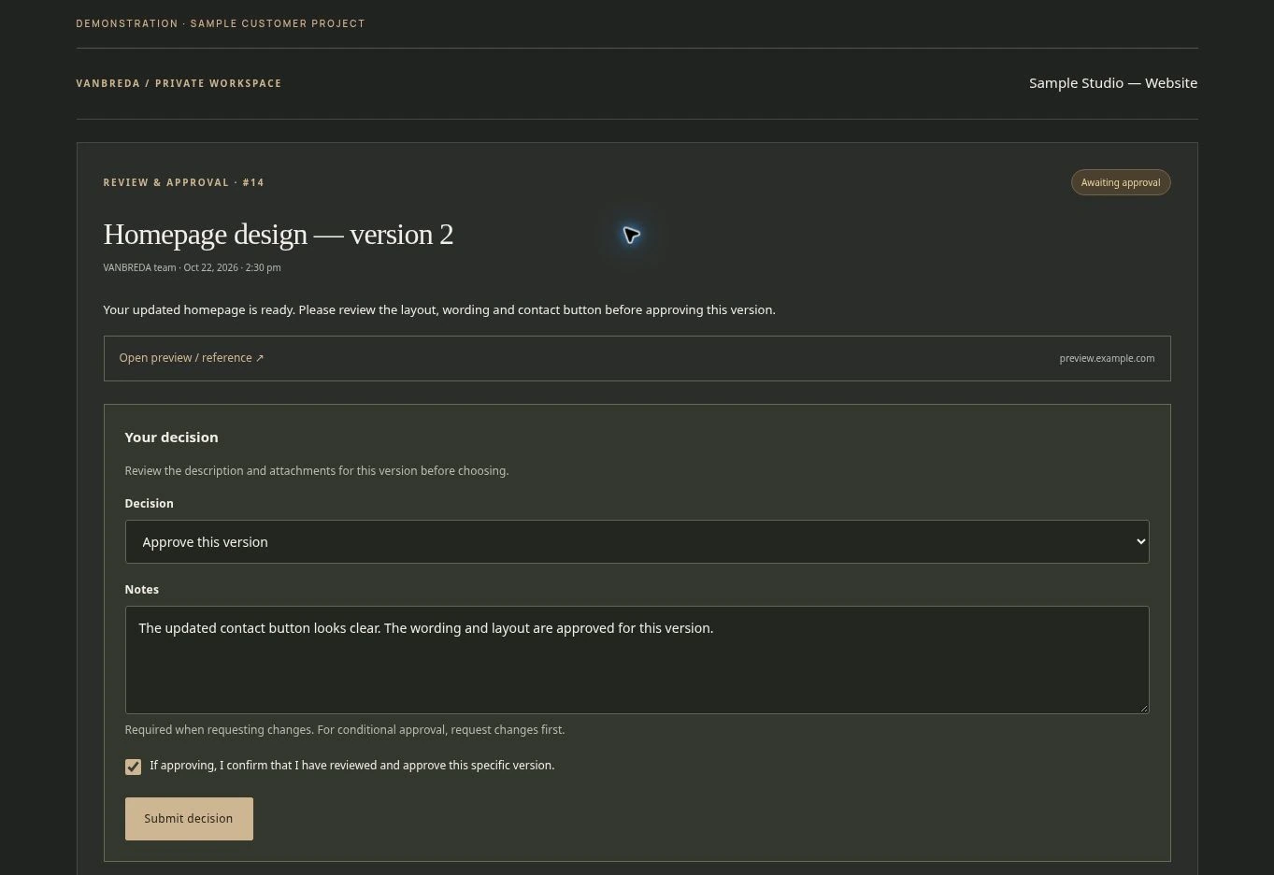Click the 'If approving, I confirm' checkbox label
This screenshot has height=875, width=1274.
click(x=351, y=766)
